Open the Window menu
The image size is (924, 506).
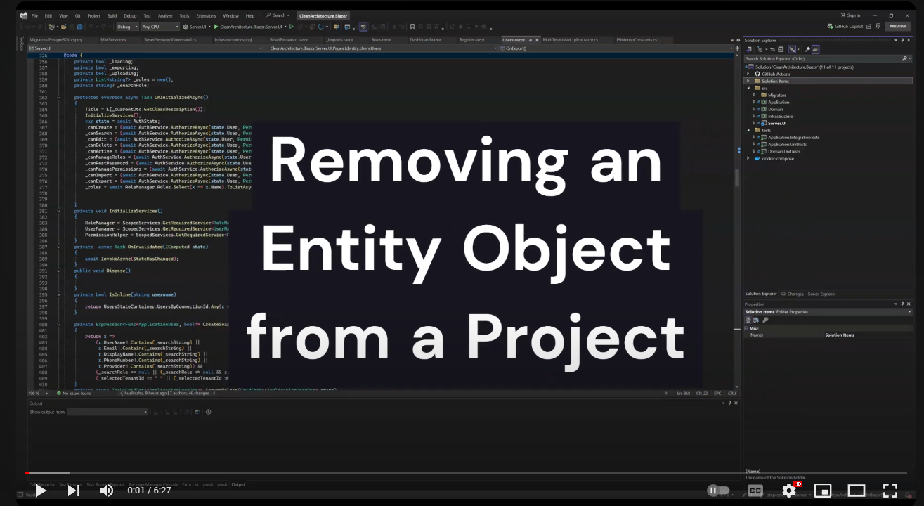pos(230,15)
